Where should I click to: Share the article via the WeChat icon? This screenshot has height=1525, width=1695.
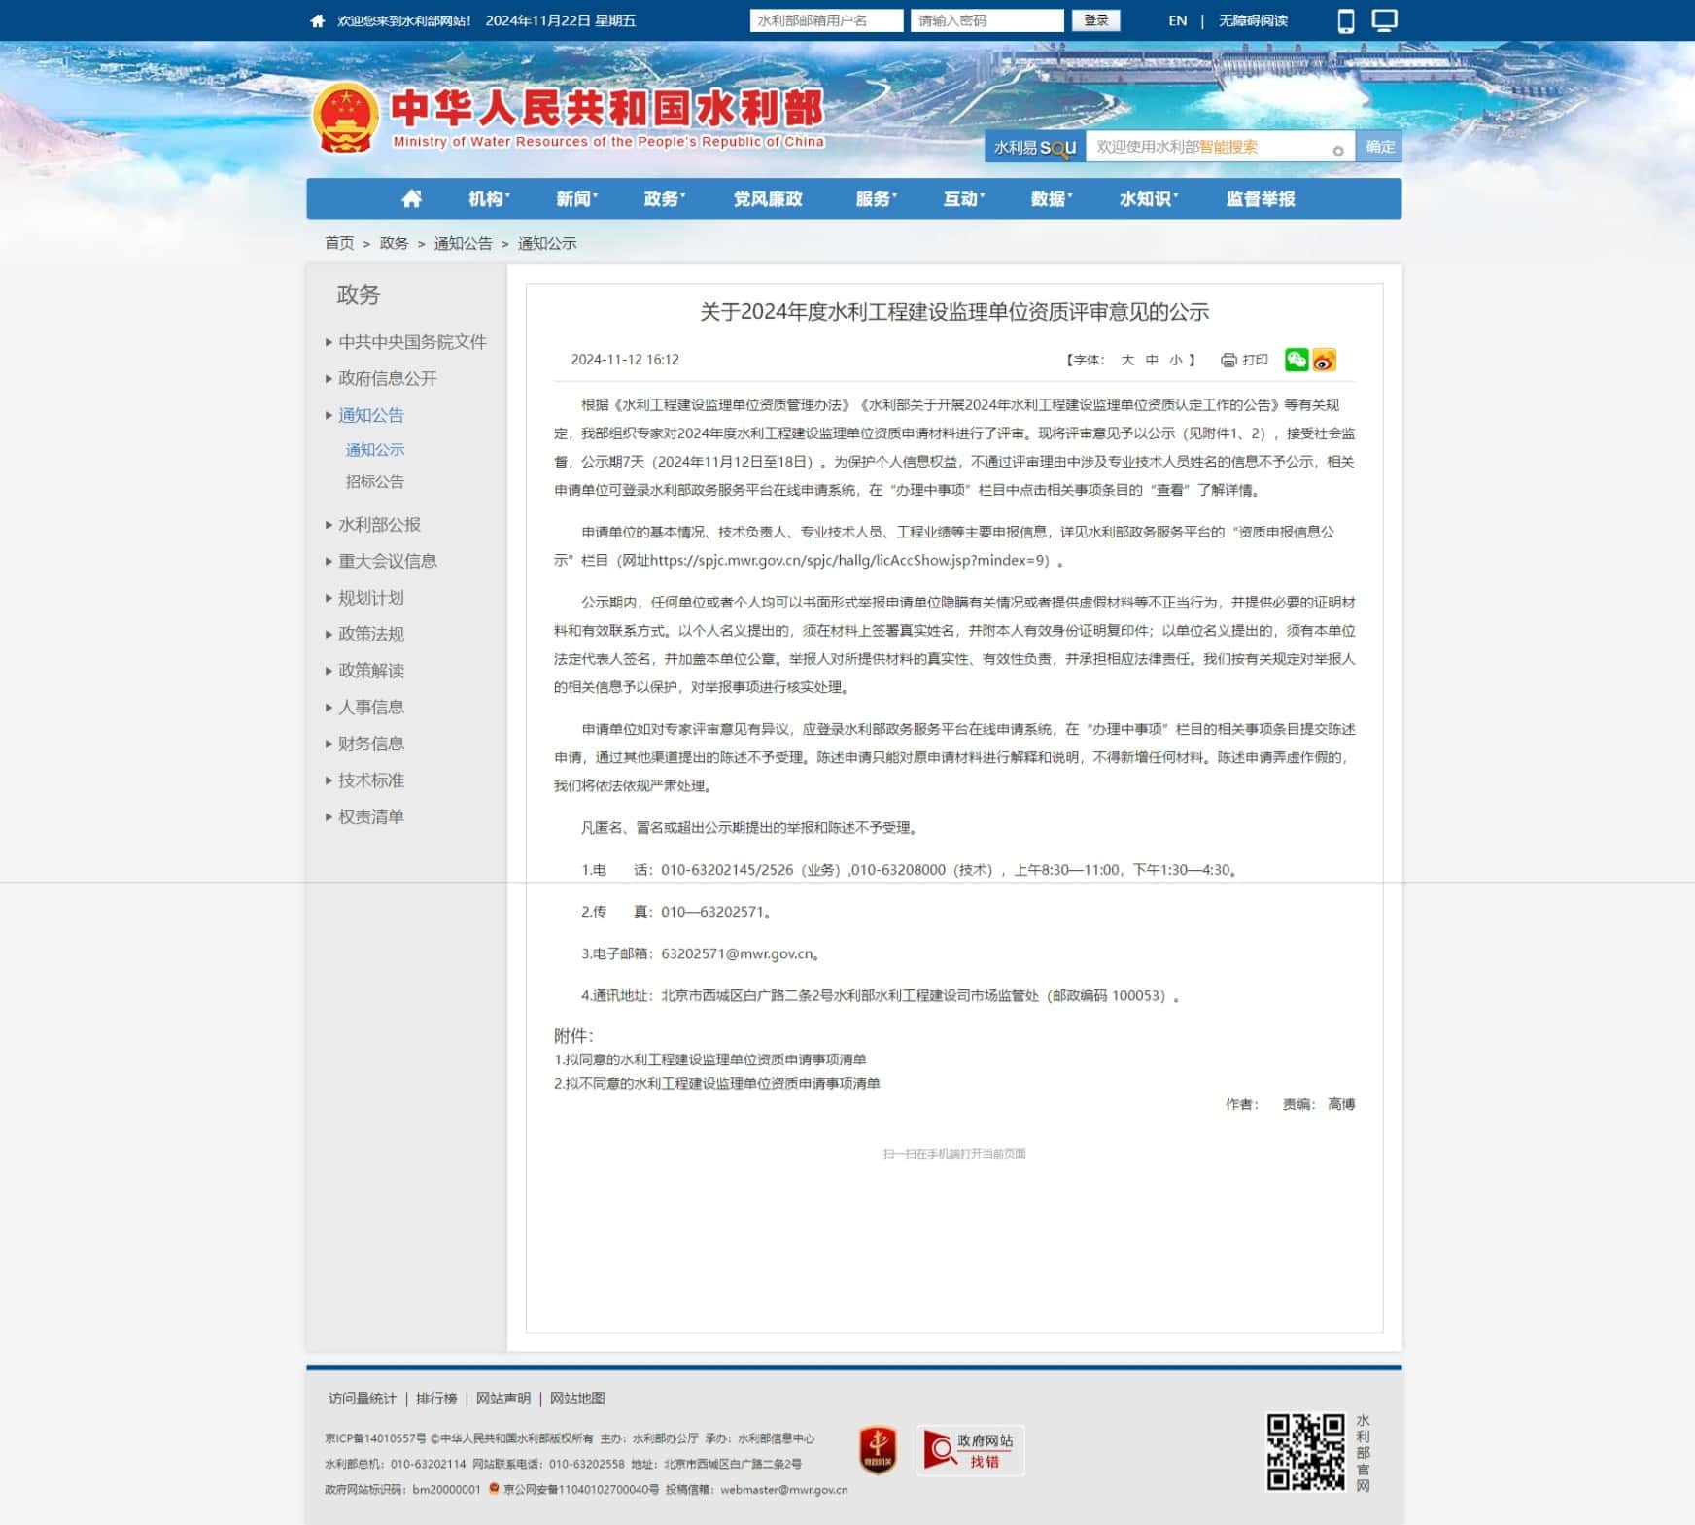(x=1296, y=360)
